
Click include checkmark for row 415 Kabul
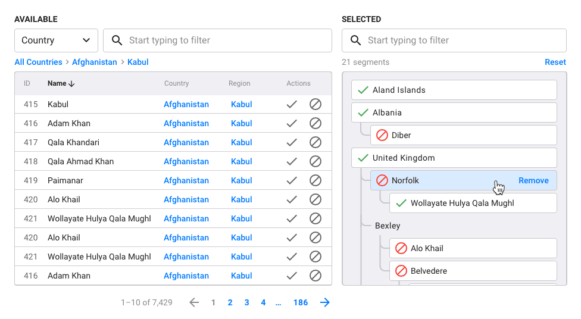292,104
